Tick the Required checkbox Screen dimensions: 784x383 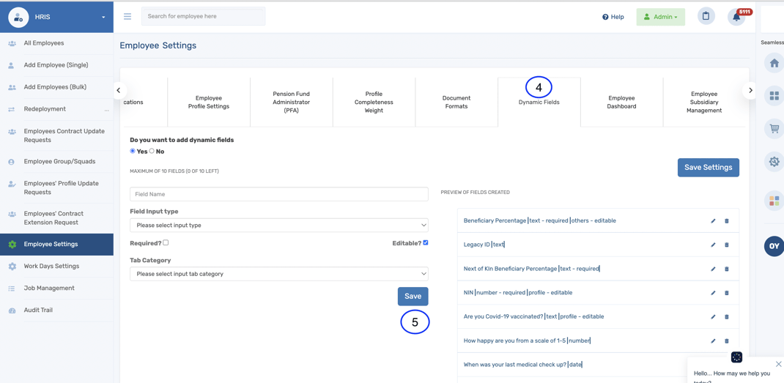point(166,242)
